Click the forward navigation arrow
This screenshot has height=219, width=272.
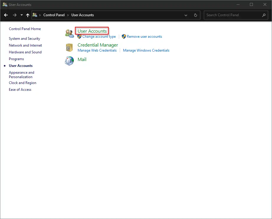(15, 15)
